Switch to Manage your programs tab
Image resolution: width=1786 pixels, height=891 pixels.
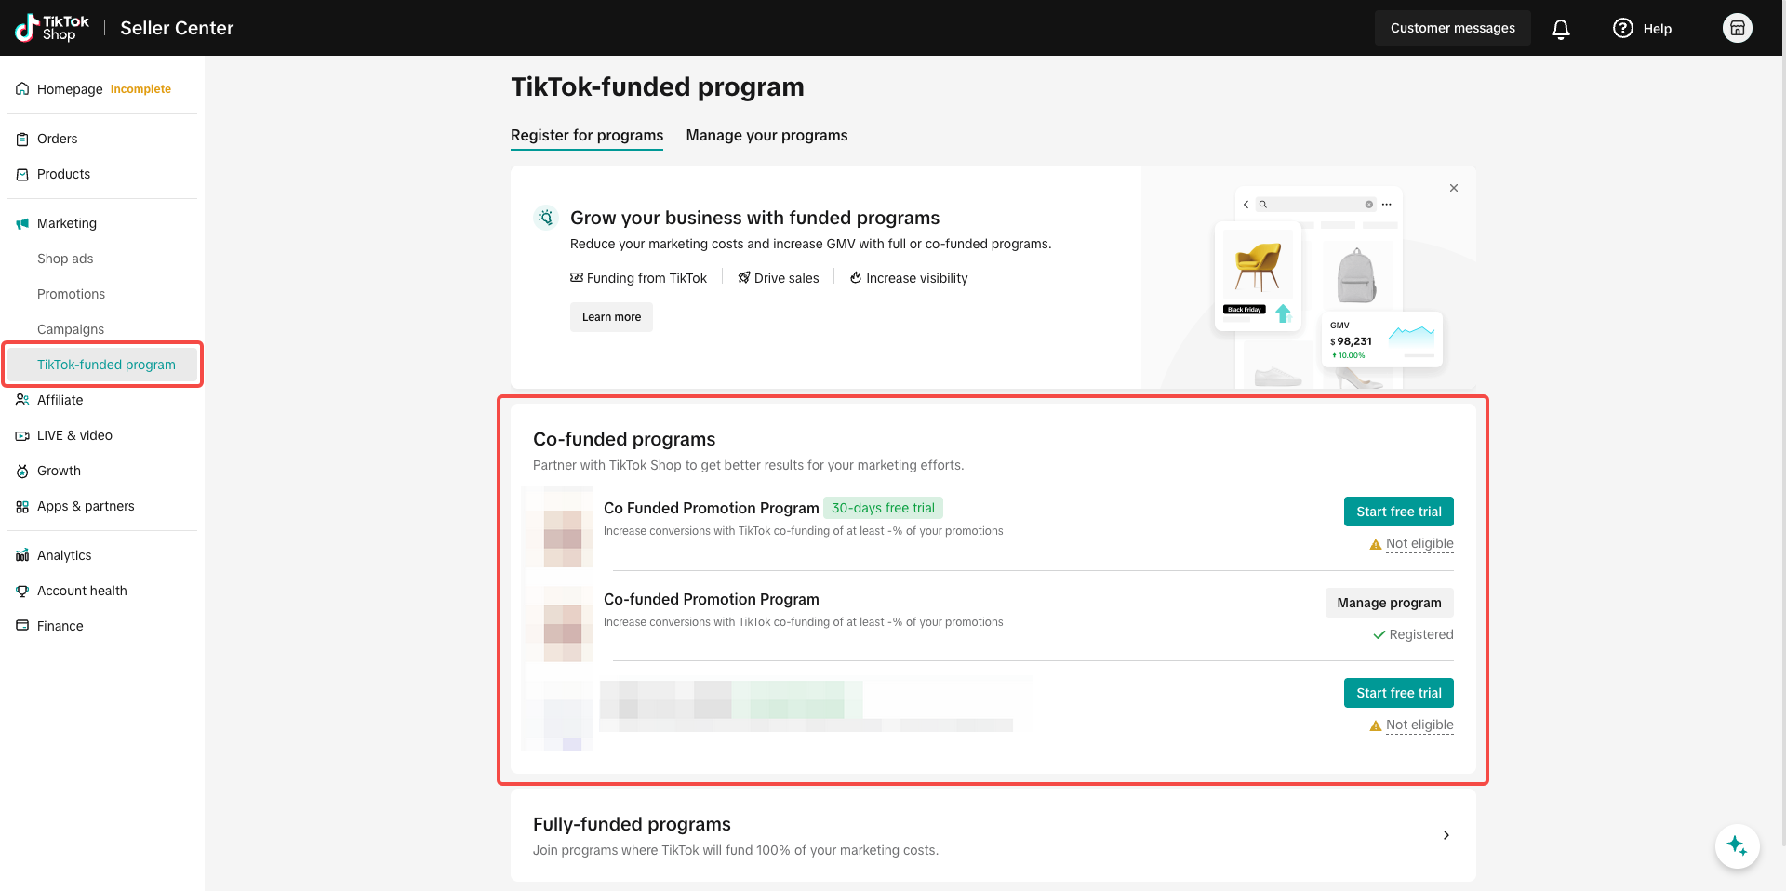tap(766, 135)
